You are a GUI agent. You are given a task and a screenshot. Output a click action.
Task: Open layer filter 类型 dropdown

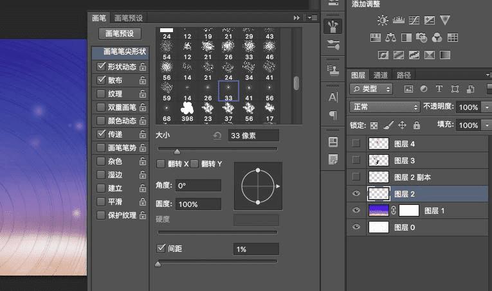click(x=371, y=89)
